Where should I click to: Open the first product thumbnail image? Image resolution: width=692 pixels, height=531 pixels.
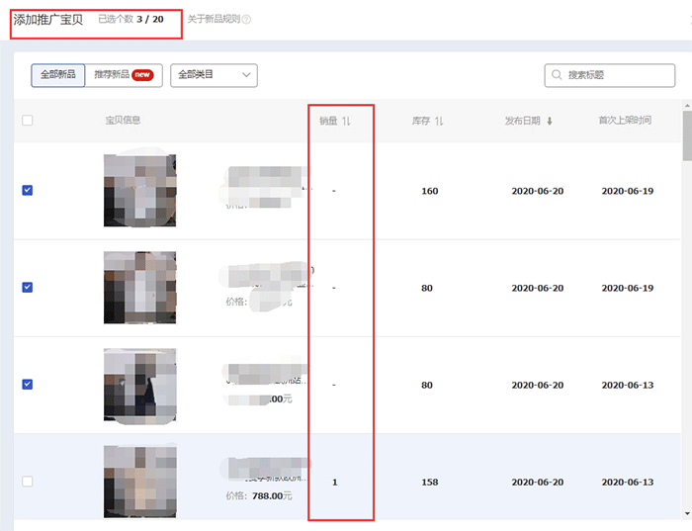click(x=139, y=191)
